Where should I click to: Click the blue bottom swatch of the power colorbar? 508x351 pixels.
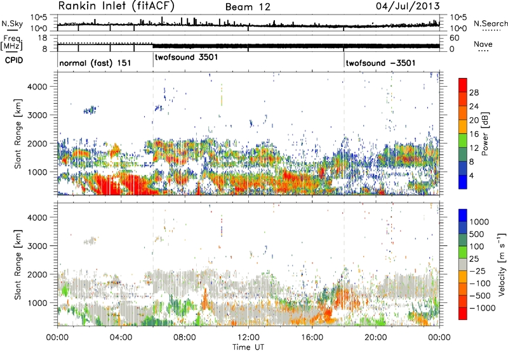463,182
